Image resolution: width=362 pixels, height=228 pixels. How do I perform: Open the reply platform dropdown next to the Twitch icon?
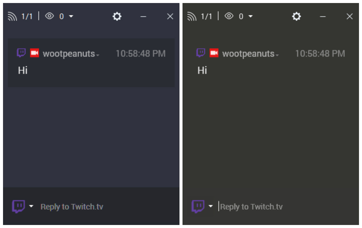point(31,207)
